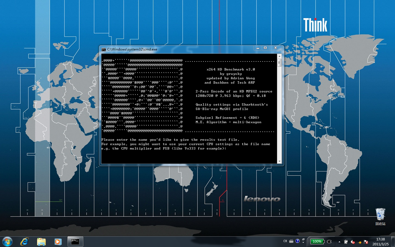The width and height of the screenshot is (395, 247).
Task: Click '1280x720 @ 3,963 kbps; Qf = 0.18' line
Action: pyautogui.click(x=231, y=96)
